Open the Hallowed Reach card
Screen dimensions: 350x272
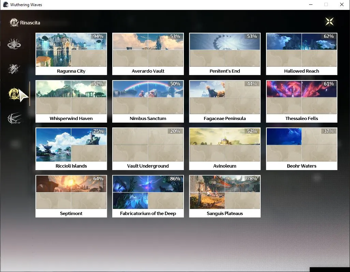tap(302, 54)
